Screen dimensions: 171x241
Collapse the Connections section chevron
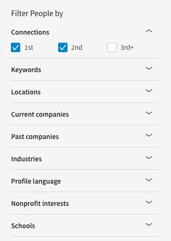[149, 31]
